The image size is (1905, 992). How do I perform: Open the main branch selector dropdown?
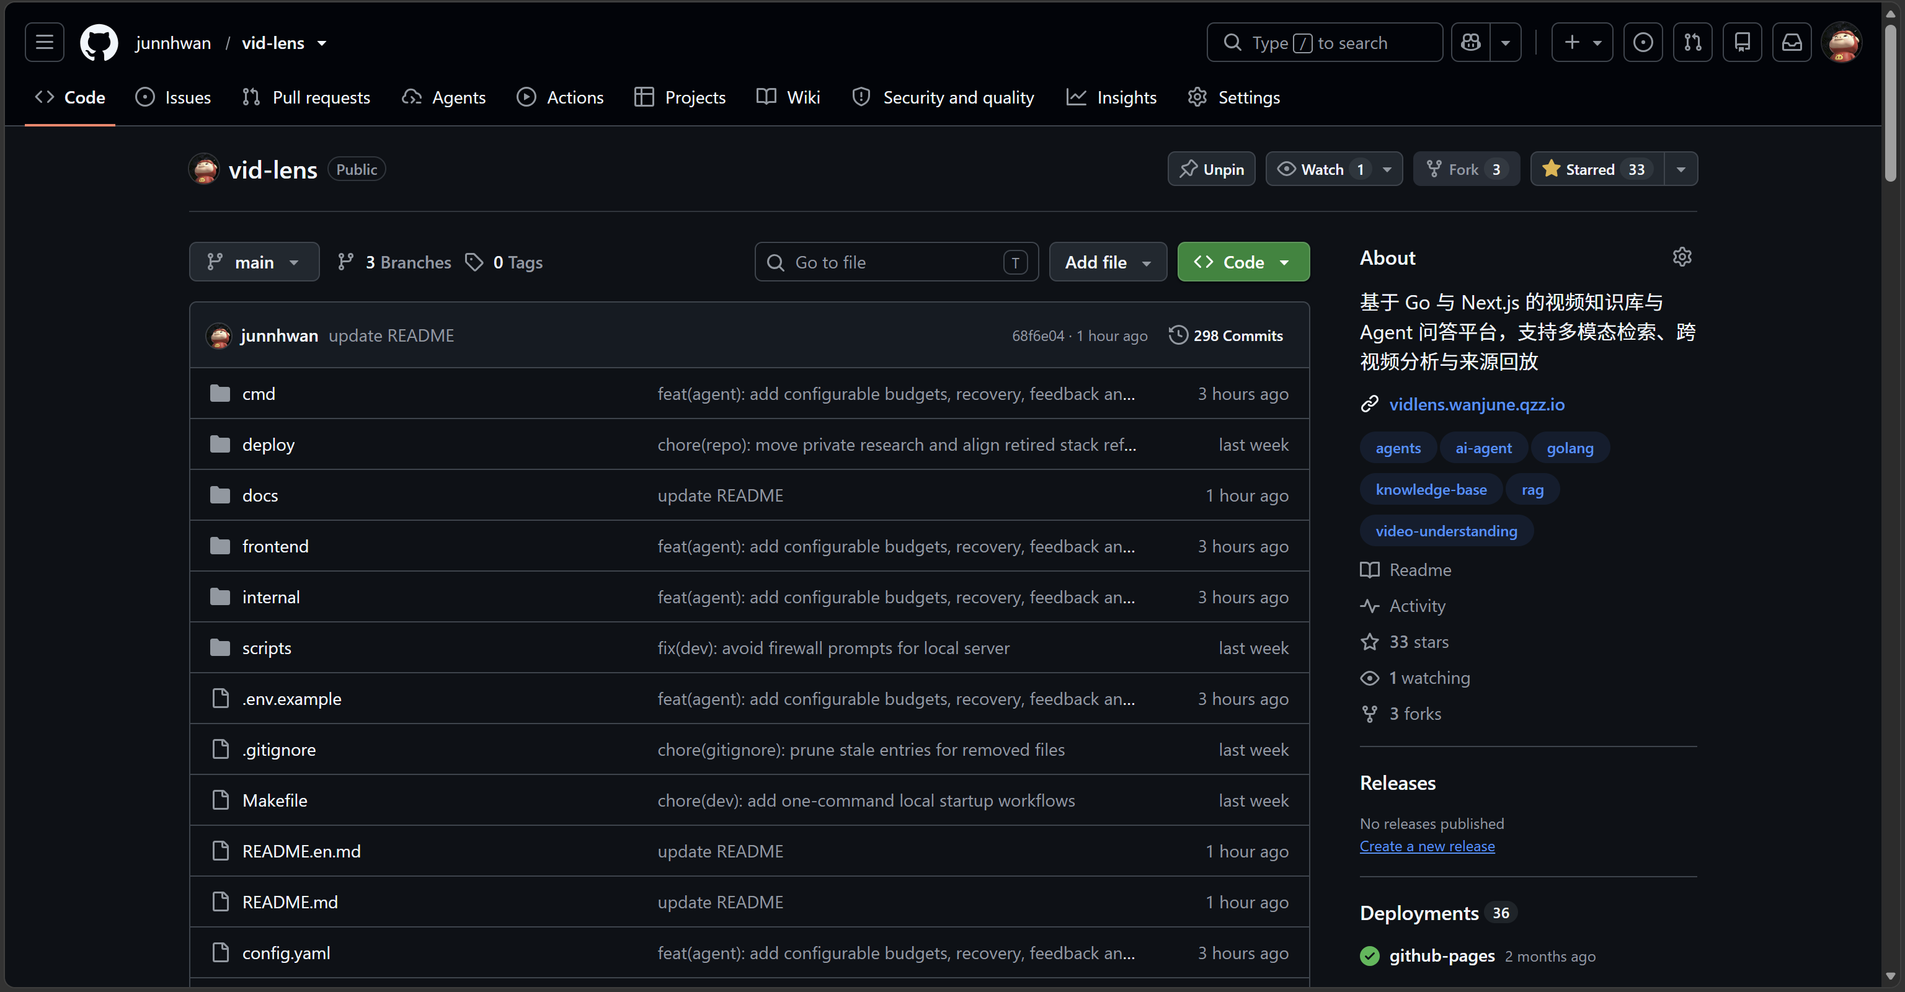click(x=254, y=262)
